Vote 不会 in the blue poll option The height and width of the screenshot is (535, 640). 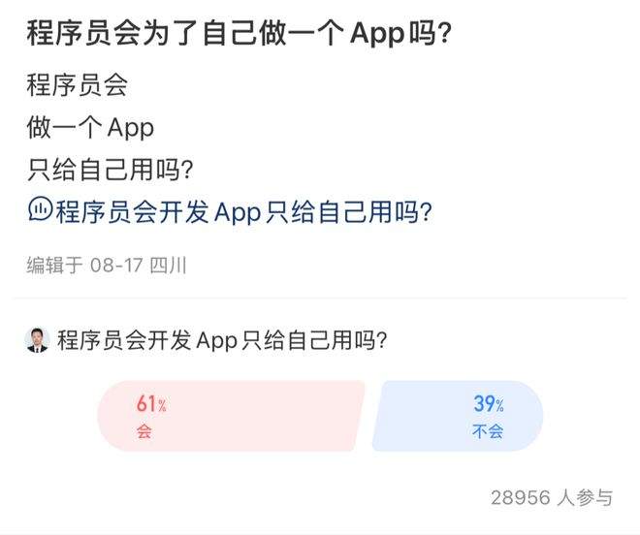point(456,416)
